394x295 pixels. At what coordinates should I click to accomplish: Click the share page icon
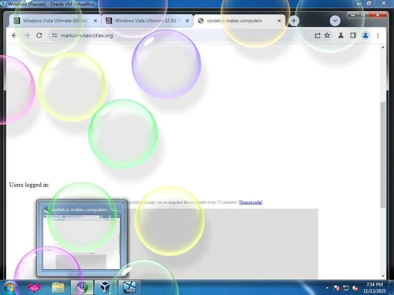[317, 35]
